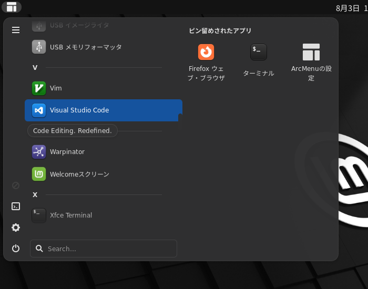Click the Warpinator text label
Image resolution: width=368 pixels, height=289 pixels.
tap(67, 152)
